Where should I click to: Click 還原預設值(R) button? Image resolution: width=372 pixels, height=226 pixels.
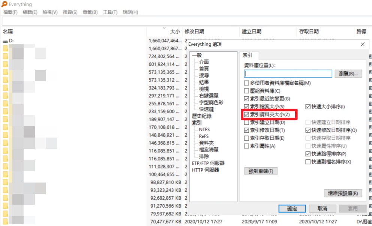click(343, 193)
